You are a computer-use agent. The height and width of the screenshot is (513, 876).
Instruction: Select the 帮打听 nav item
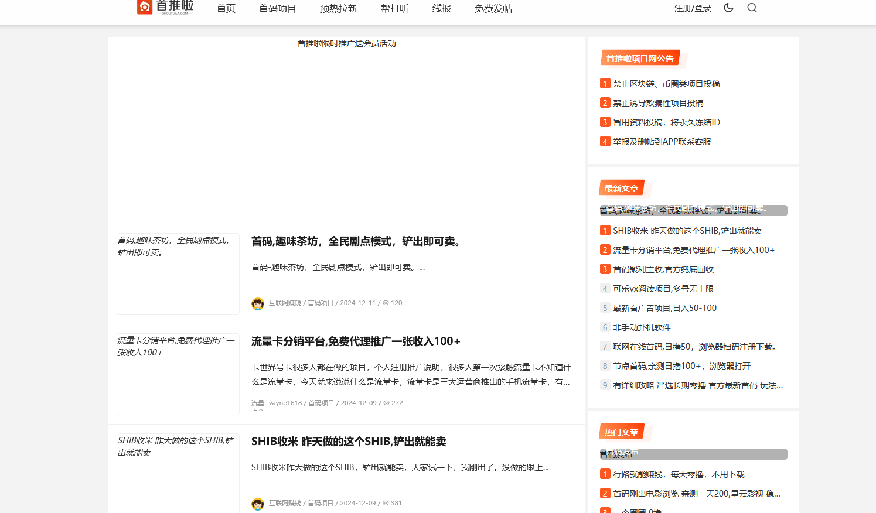[x=395, y=9]
